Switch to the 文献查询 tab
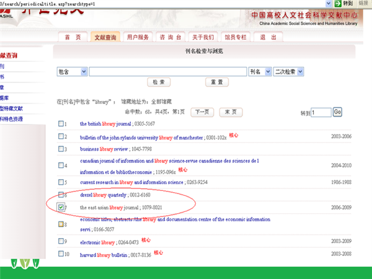This screenshot has width=372, height=279. (x=105, y=37)
